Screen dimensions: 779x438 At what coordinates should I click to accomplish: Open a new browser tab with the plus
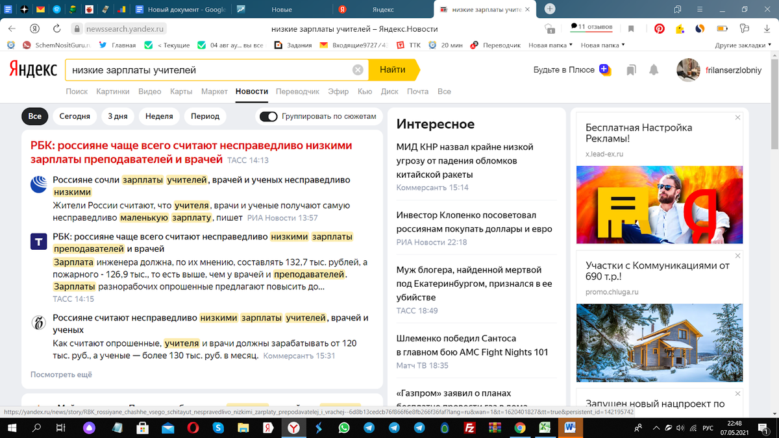(550, 9)
